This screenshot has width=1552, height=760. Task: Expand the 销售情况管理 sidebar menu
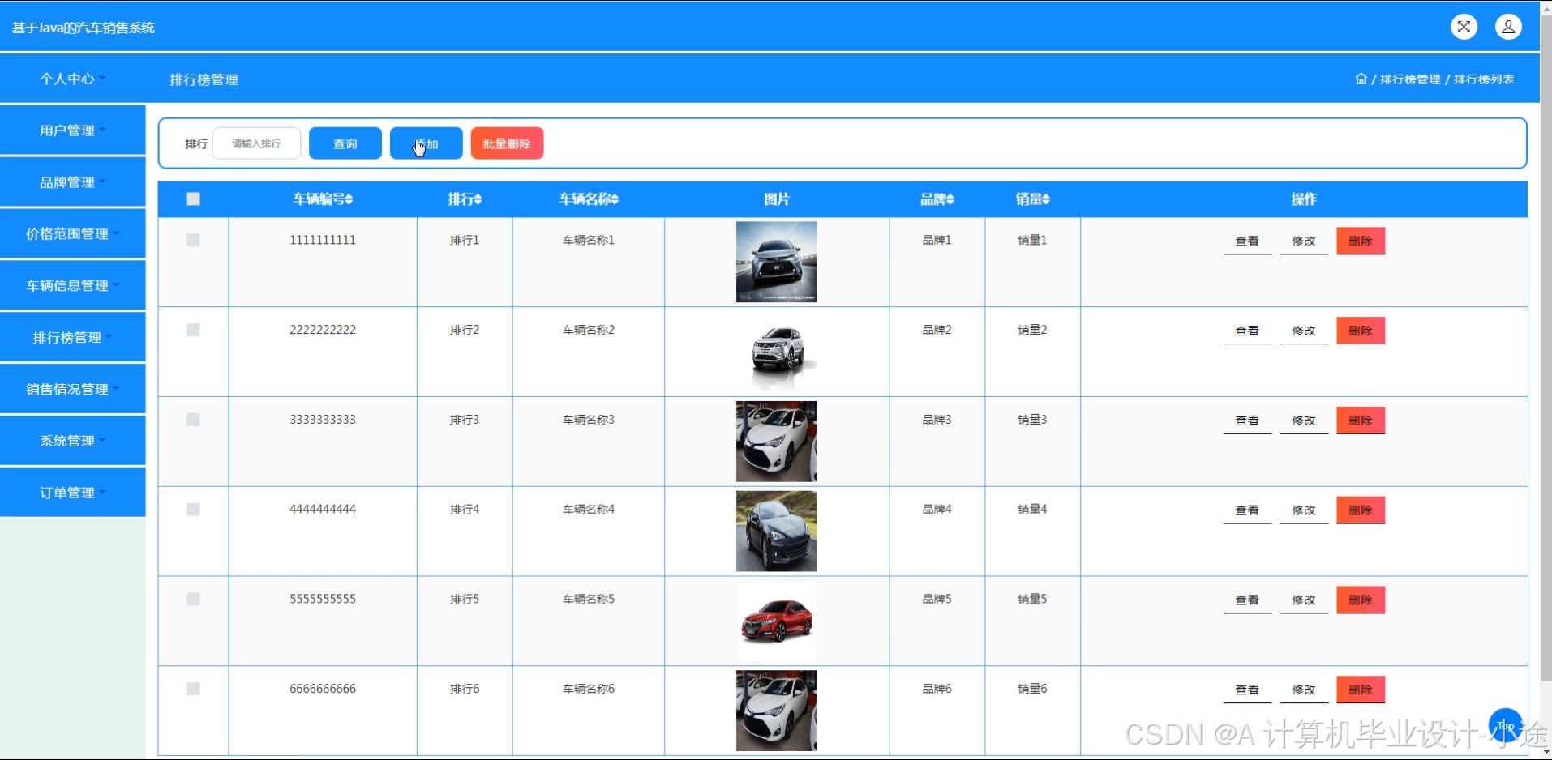73,390
